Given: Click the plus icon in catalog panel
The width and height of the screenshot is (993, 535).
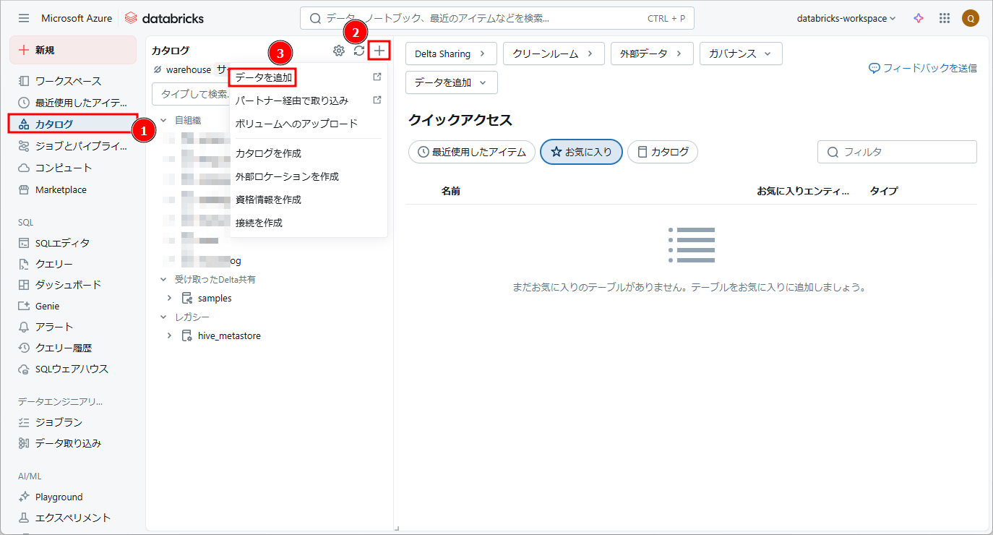Looking at the screenshot, I should 379,51.
